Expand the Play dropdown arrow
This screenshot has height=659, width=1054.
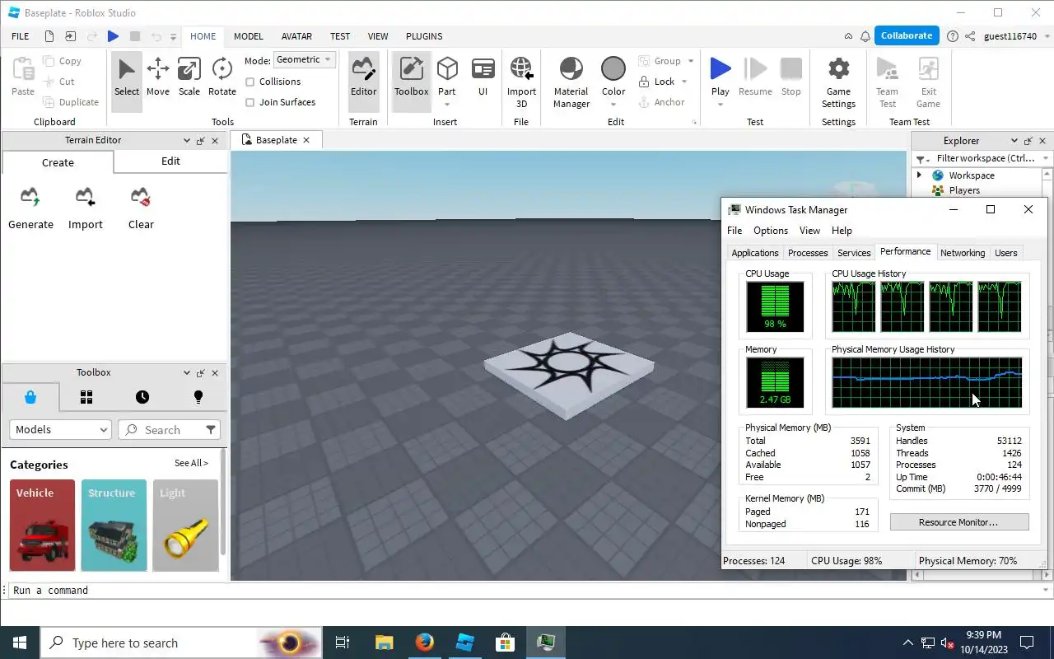pyautogui.click(x=721, y=105)
